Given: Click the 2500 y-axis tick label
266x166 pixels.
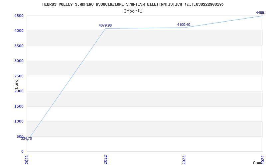Looking at the screenshot, I should pyautogui.click(x=19, y=76).
